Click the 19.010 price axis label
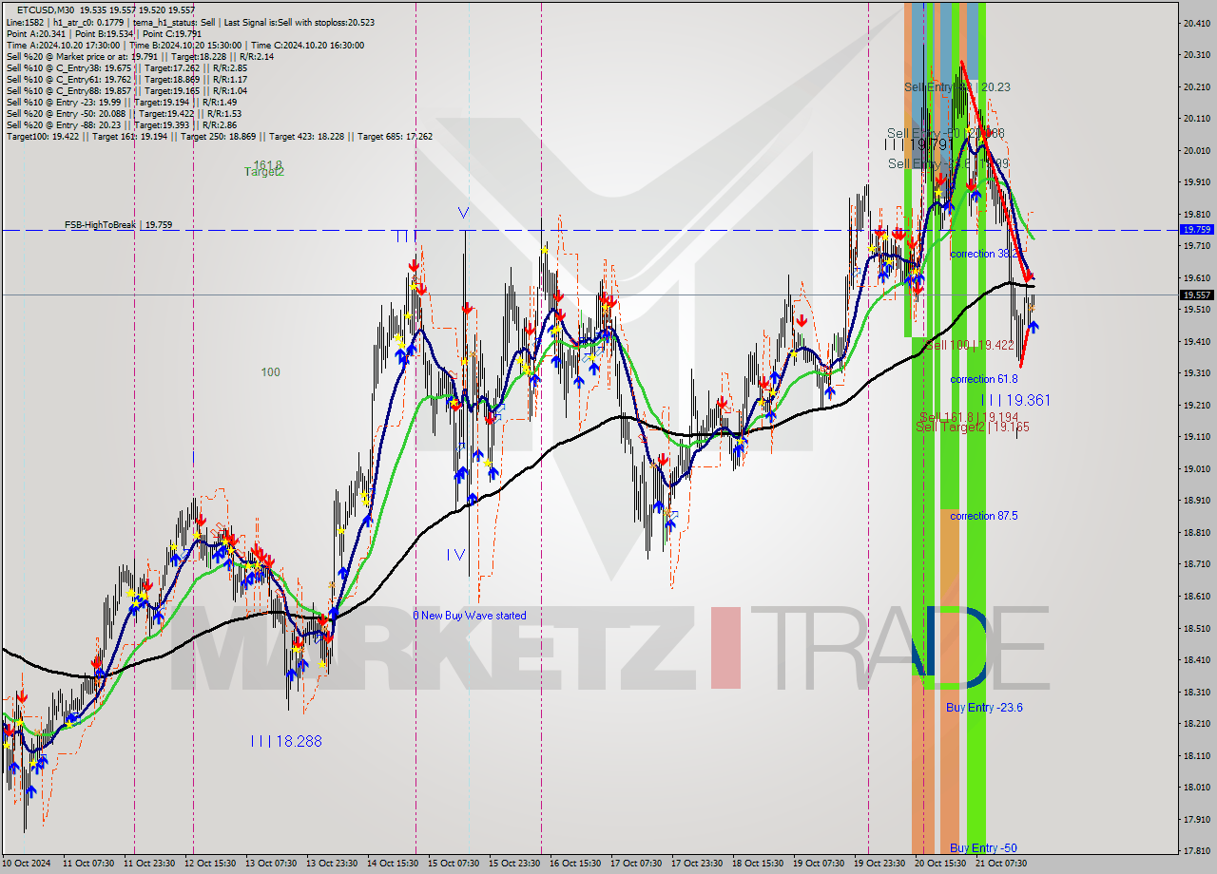This screenshot has width=1217, height=874. tap(1196, 468)
